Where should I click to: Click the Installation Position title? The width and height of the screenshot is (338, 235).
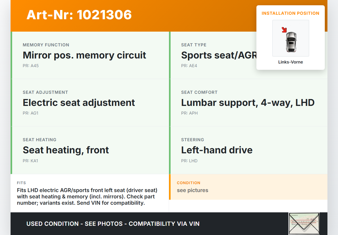(290, 13)
